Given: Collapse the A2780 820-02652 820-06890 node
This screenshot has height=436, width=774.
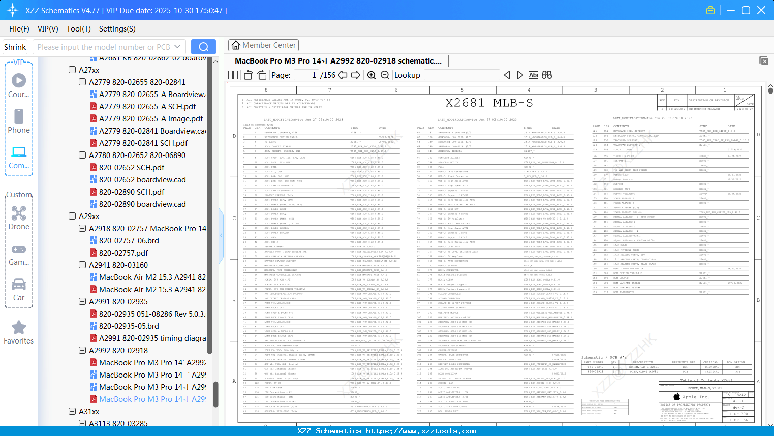Looking at the screenshot, I should coord(82,155).
